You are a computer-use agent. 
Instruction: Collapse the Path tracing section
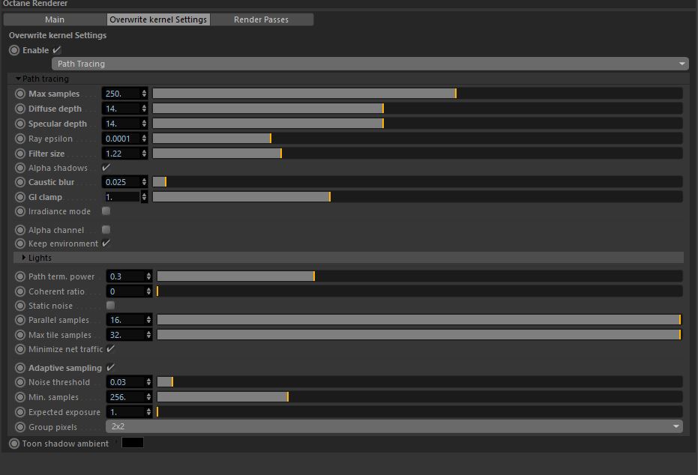point(18,79)
